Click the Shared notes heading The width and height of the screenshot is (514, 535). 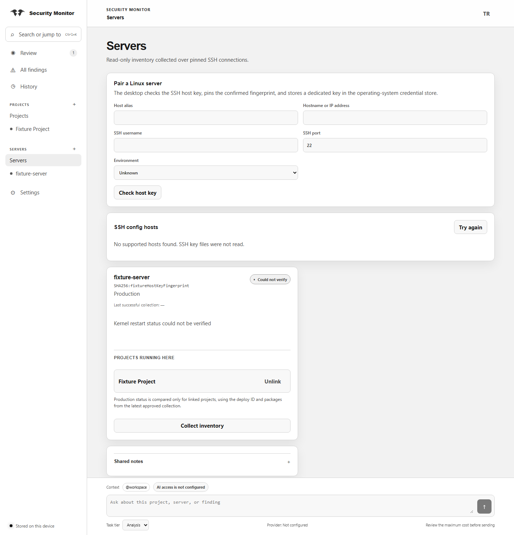pos(128,462)
